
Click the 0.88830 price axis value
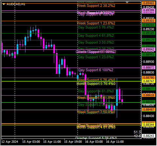[x=148, y=73]
